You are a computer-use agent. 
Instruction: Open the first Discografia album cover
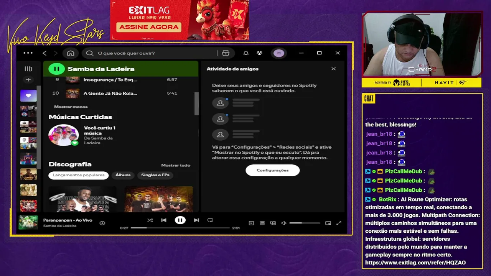(x=82, y=199)
